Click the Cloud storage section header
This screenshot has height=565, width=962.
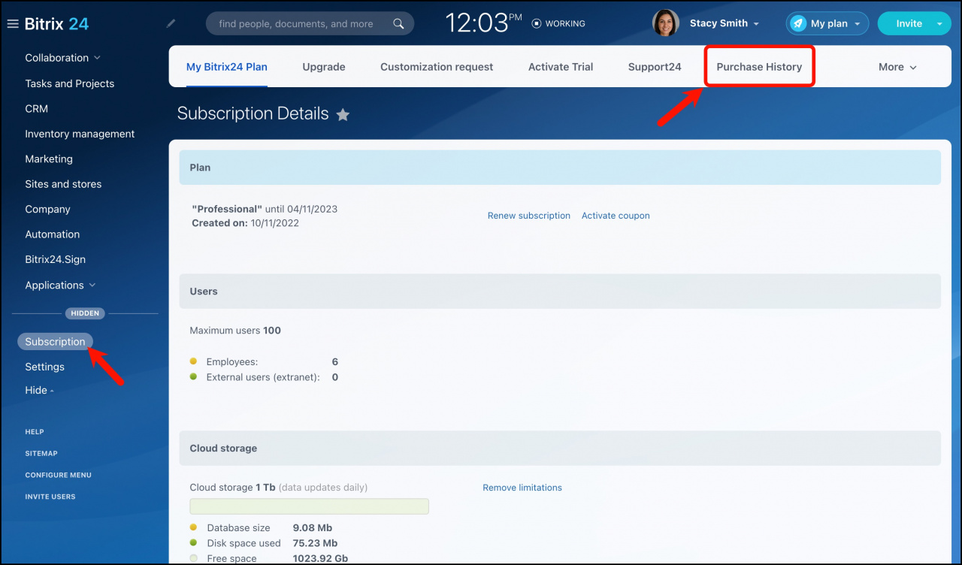(560, 449)
